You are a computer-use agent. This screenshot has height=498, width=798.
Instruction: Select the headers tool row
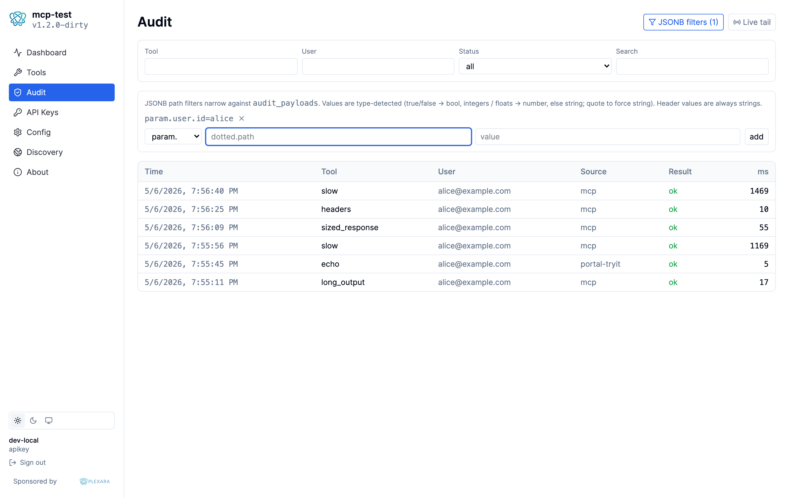[x=456, y=209]
